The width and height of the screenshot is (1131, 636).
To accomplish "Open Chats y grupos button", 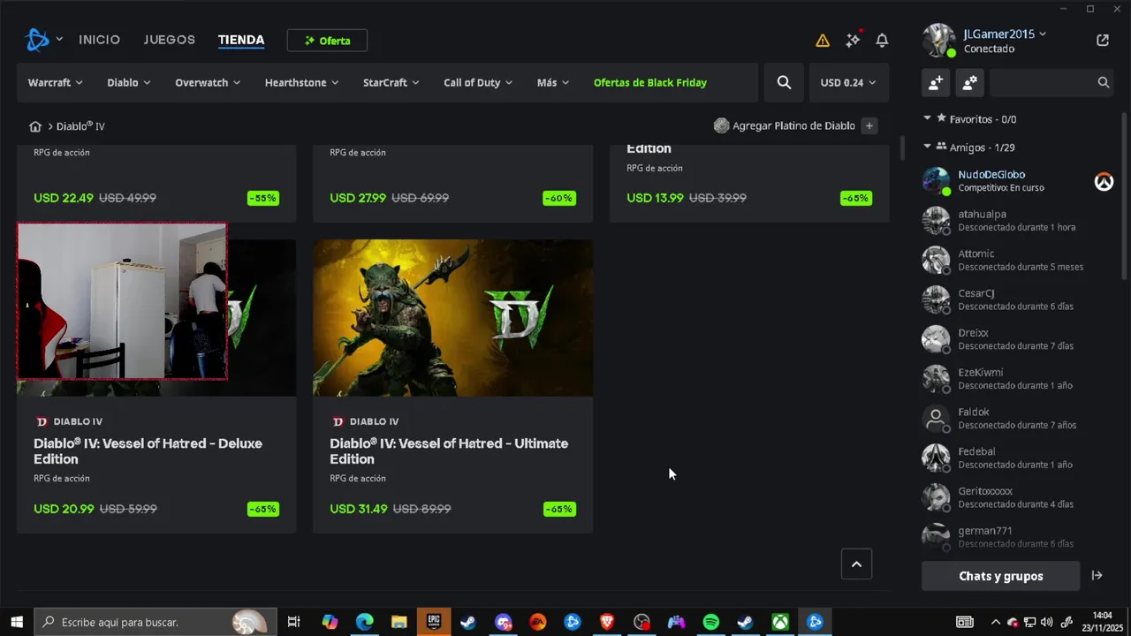I will tap(1001, 576).
